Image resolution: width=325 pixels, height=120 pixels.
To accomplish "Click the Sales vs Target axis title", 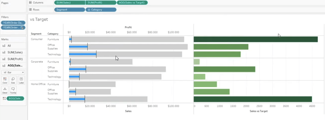I will coord(259,111).
